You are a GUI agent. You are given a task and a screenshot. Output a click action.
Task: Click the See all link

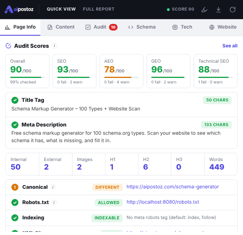click(x=230, y=46)
